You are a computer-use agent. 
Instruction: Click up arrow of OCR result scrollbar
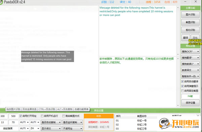(178, 7)
